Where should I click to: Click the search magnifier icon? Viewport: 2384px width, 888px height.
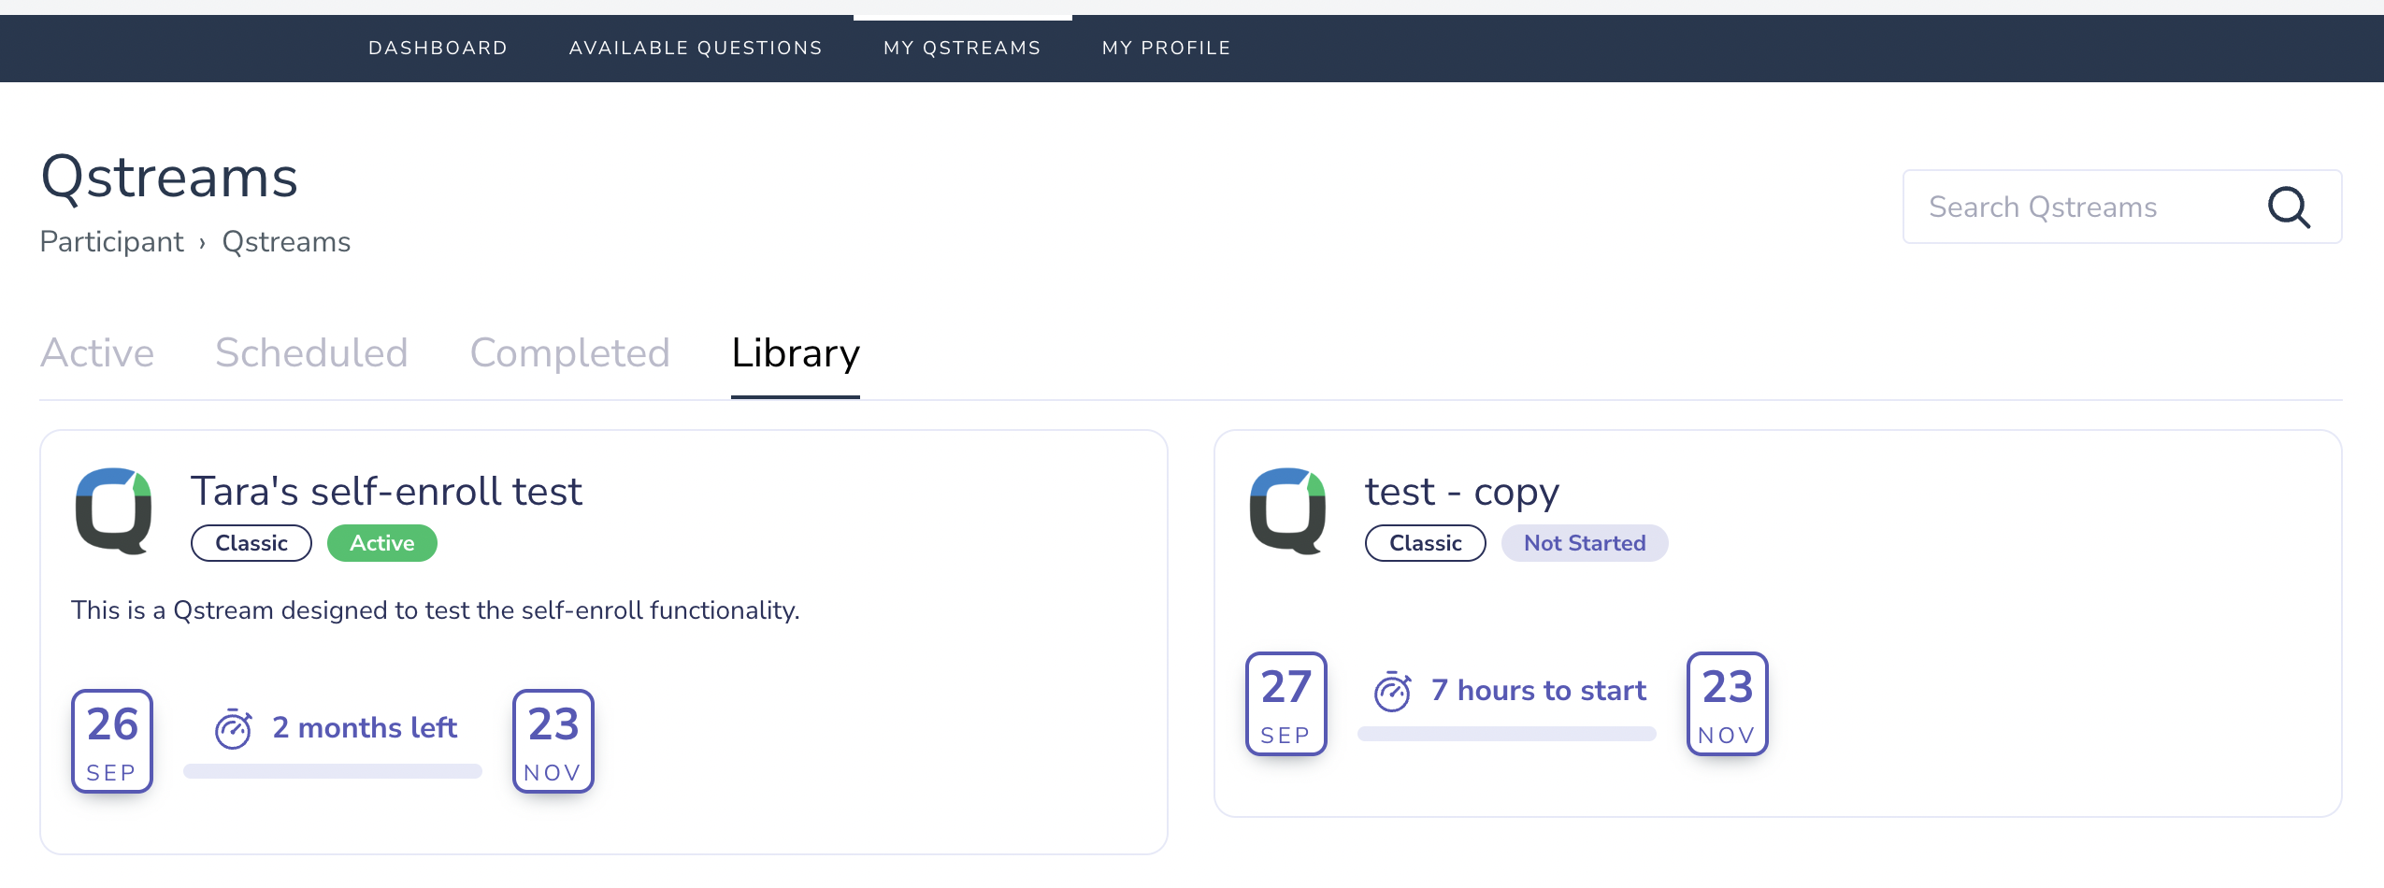pyautogui.click(x=2289, y=208)
